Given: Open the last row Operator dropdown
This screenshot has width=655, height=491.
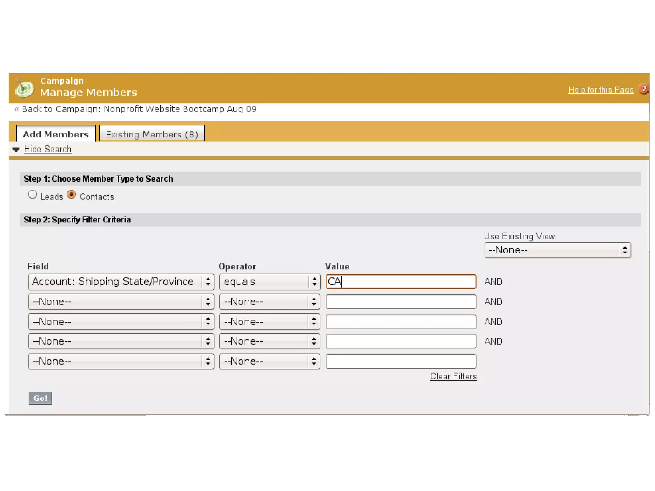Looking at the screenshot, I should coord(269,361).
